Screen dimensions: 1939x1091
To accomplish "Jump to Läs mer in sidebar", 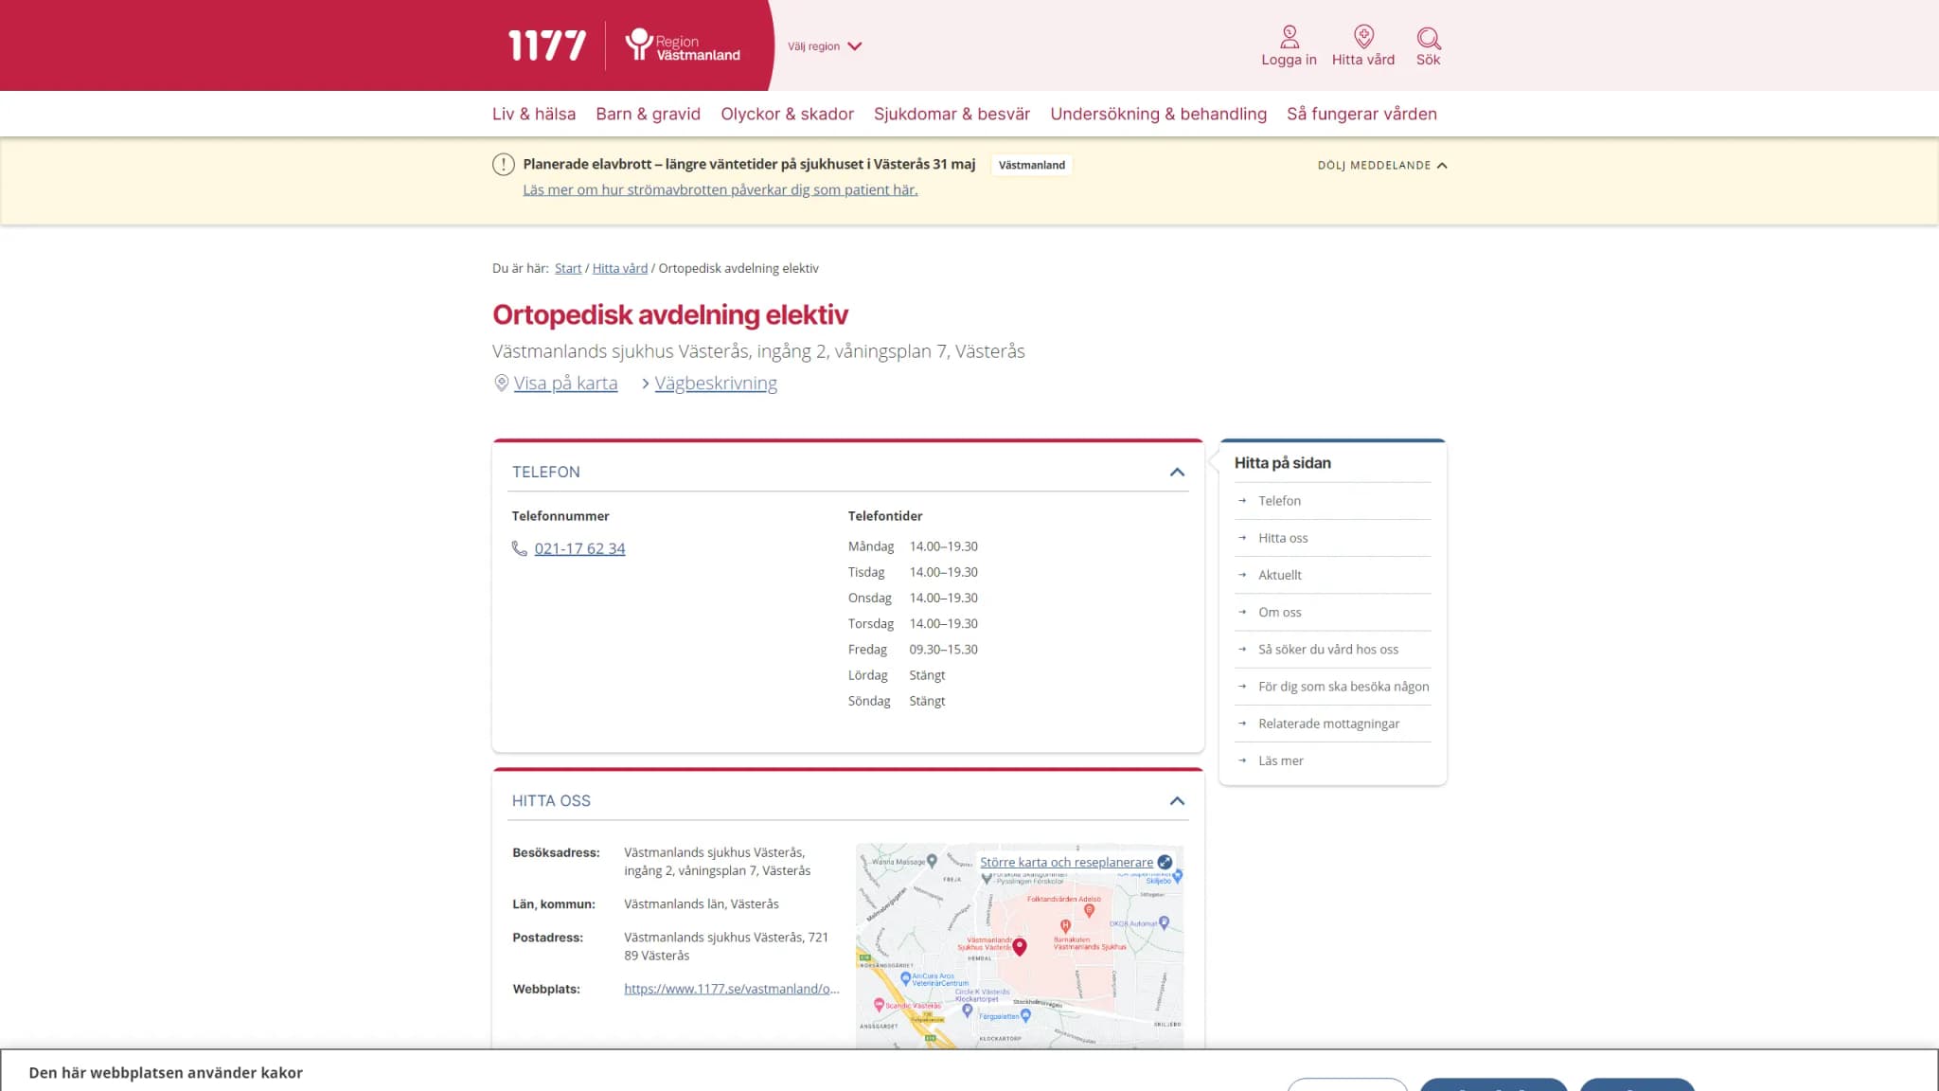I will click(x=1281, y=760).
